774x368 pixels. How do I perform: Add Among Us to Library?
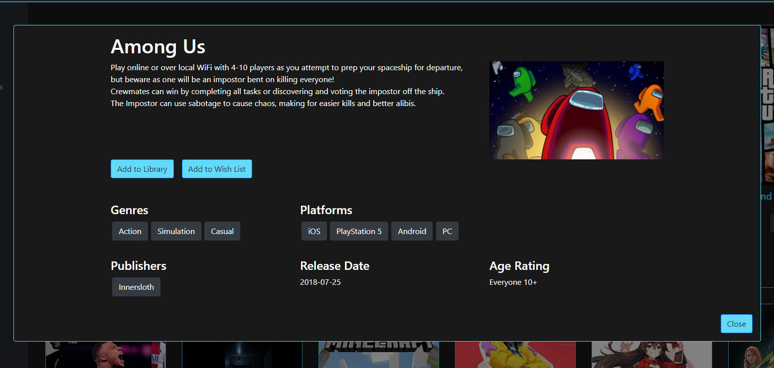coord(142,169)
